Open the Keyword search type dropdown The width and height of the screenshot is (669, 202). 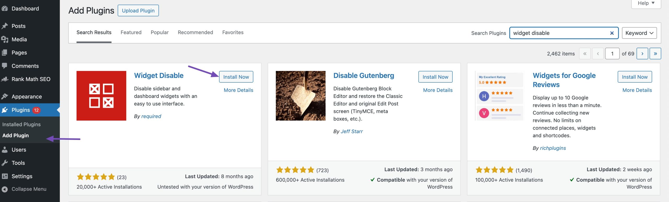tap(639, 33)
